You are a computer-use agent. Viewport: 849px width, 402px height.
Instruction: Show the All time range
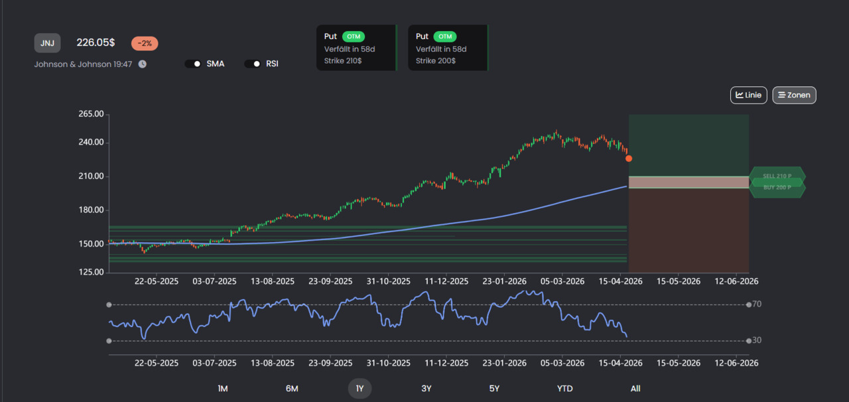point(635,389)
